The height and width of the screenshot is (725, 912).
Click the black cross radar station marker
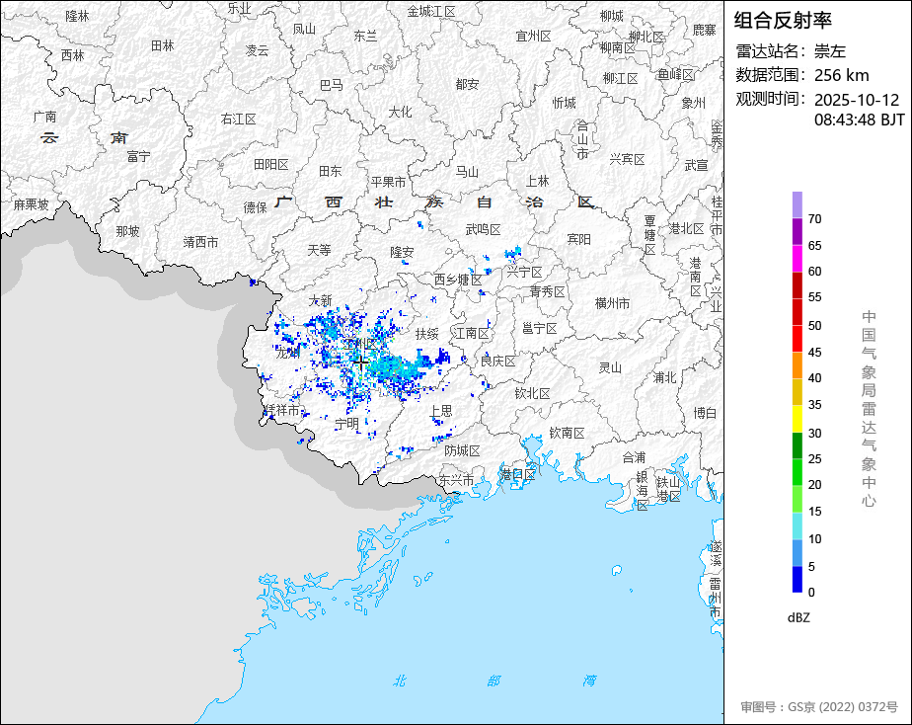[360, 363]
